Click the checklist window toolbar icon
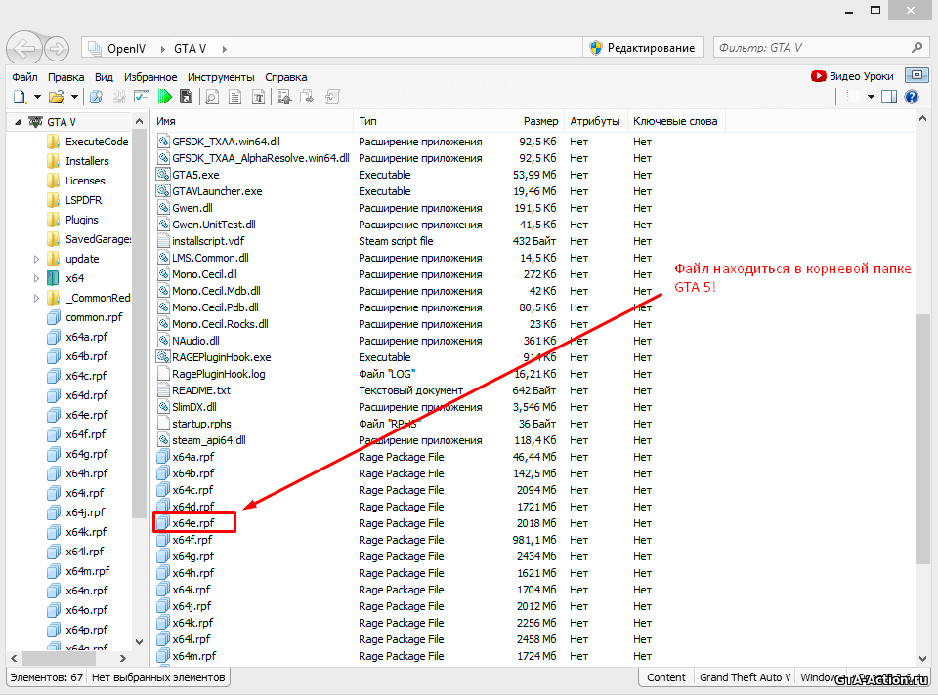The width and height of the screenshot is (938, 695). pyautogui.click(x=142, y=97)
